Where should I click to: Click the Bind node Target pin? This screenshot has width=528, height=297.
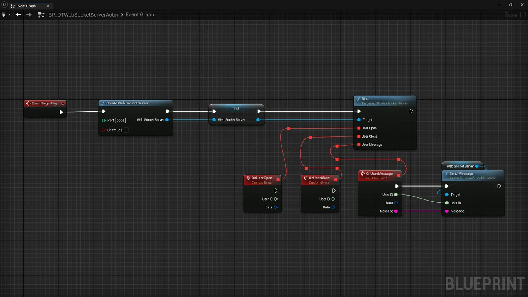(359, 120)
